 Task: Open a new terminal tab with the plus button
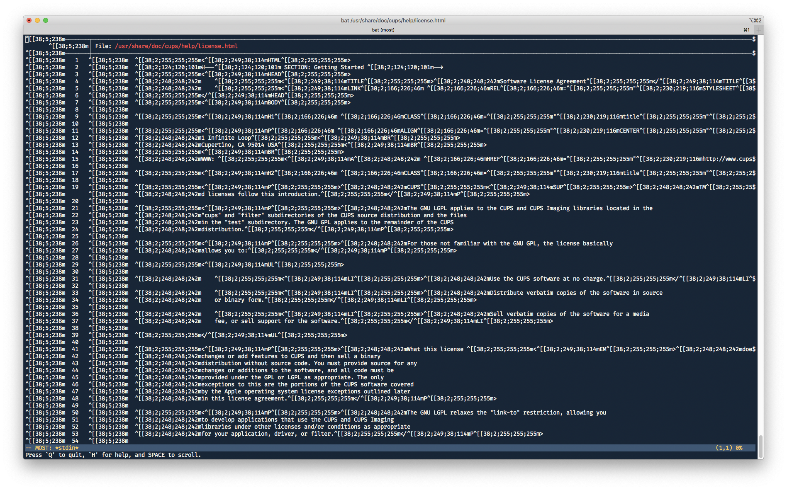coord(758,29)
